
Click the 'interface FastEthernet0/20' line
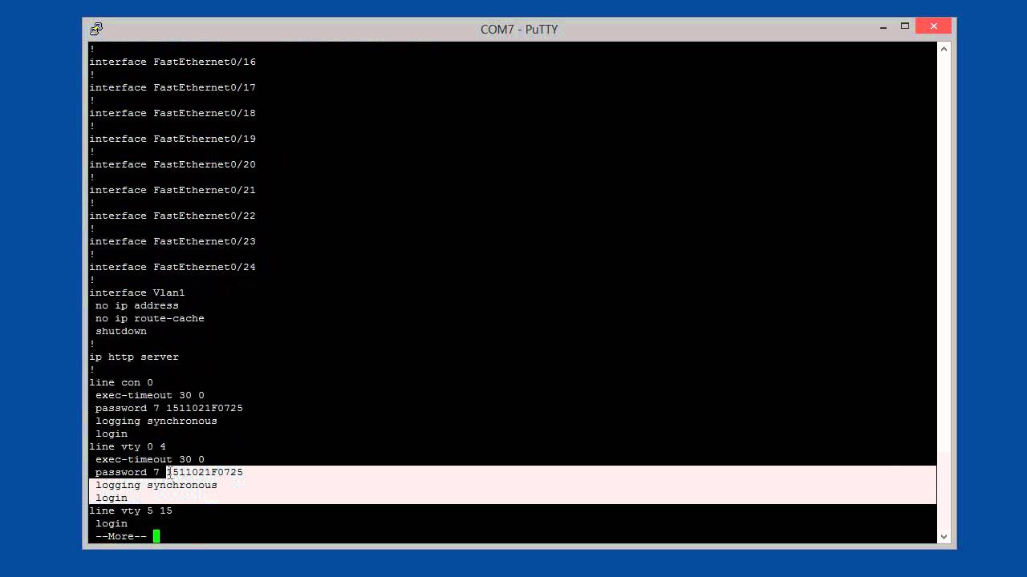[x=173, y=164]
